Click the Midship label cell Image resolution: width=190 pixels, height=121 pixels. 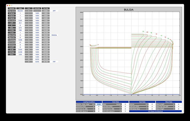54,35
